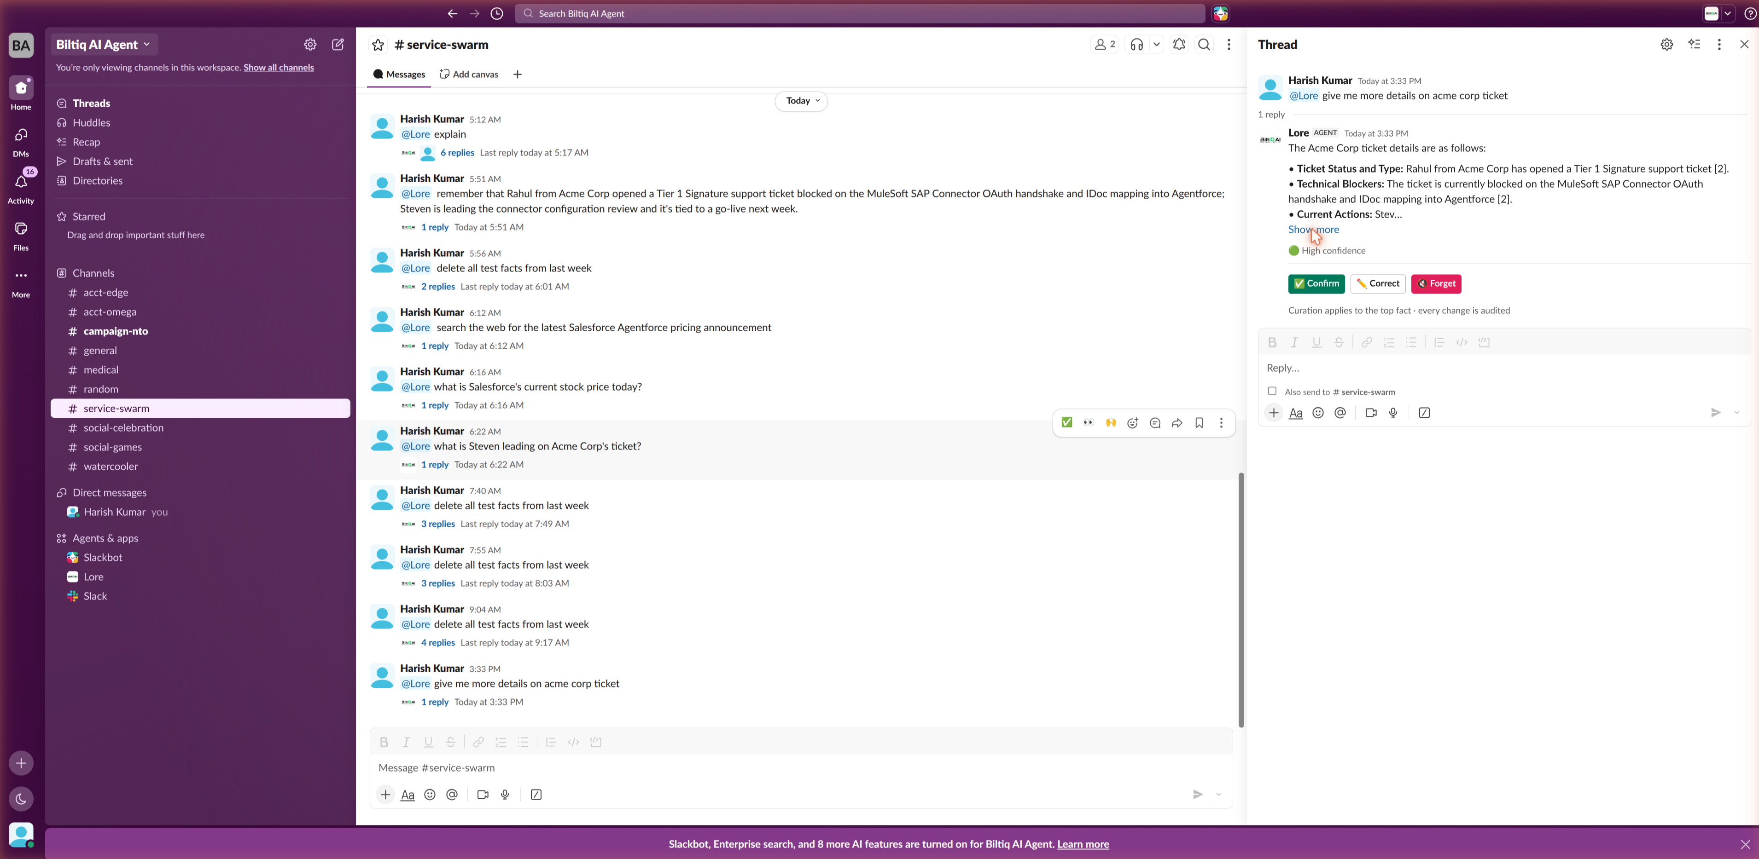The width and height of the screenshot is (1759, 859).
Task: Search within the service-swarm channel
Action: pos(1205,44)
